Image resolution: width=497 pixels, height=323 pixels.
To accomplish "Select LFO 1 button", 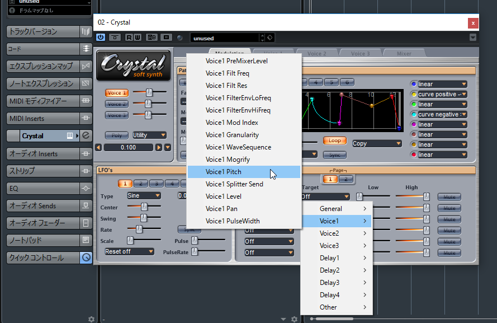I will 125,184.
